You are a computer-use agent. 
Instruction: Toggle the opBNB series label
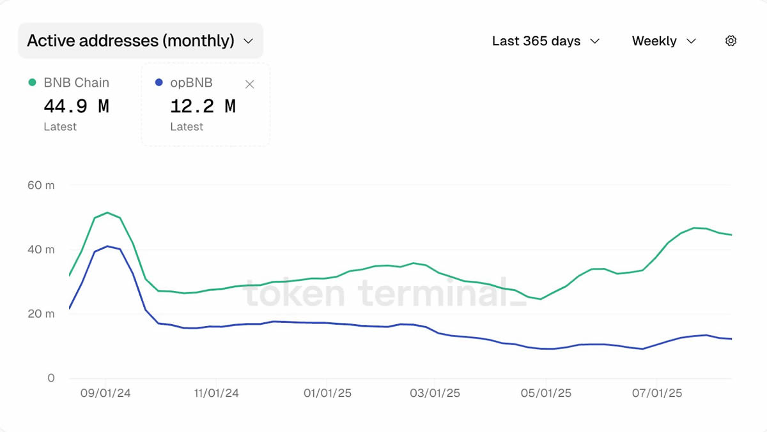pyautogui.click(x=191, y=82)
